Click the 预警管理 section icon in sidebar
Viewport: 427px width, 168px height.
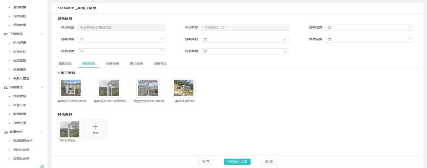(5, 87)
